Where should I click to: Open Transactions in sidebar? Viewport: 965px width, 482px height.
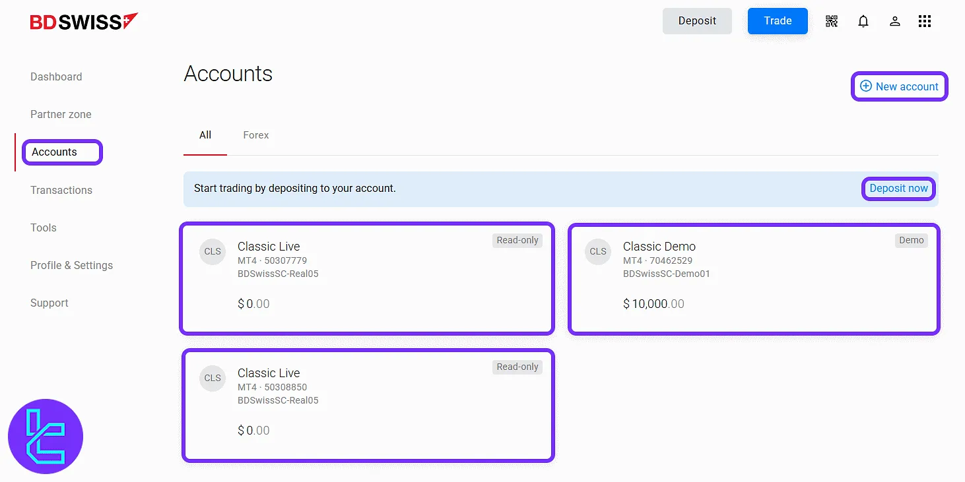click(x=61, y=191)
